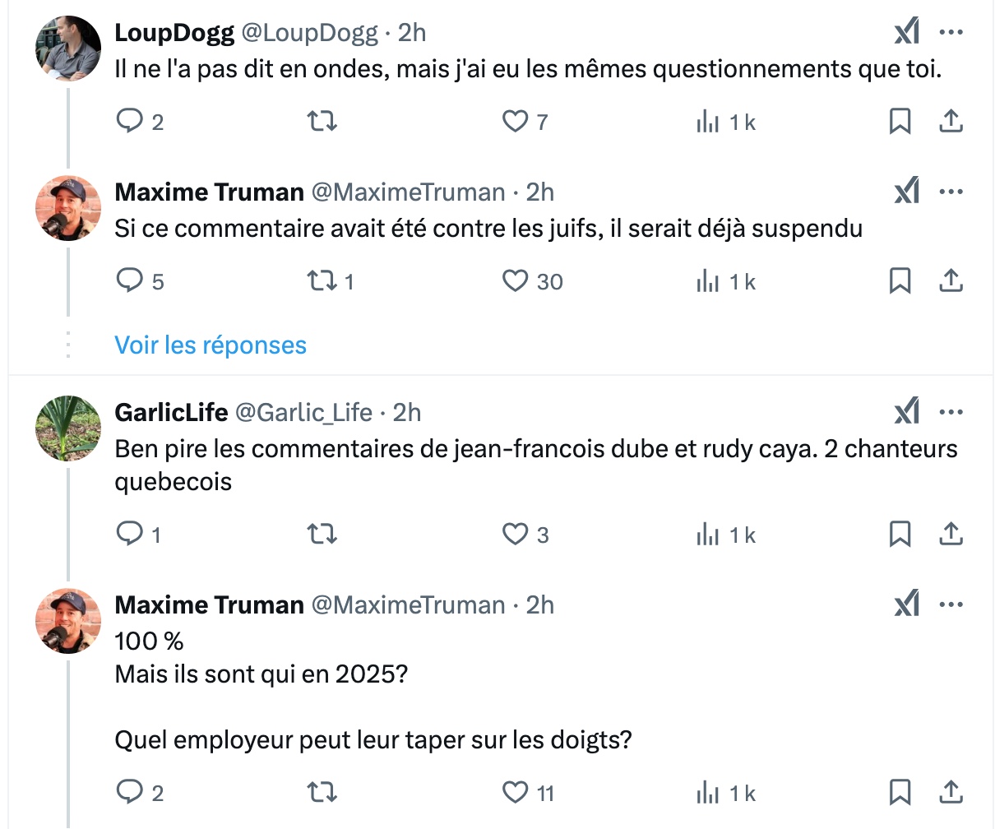
Task: Retweet the "Quel employeur" tweet
Action: 322,793
